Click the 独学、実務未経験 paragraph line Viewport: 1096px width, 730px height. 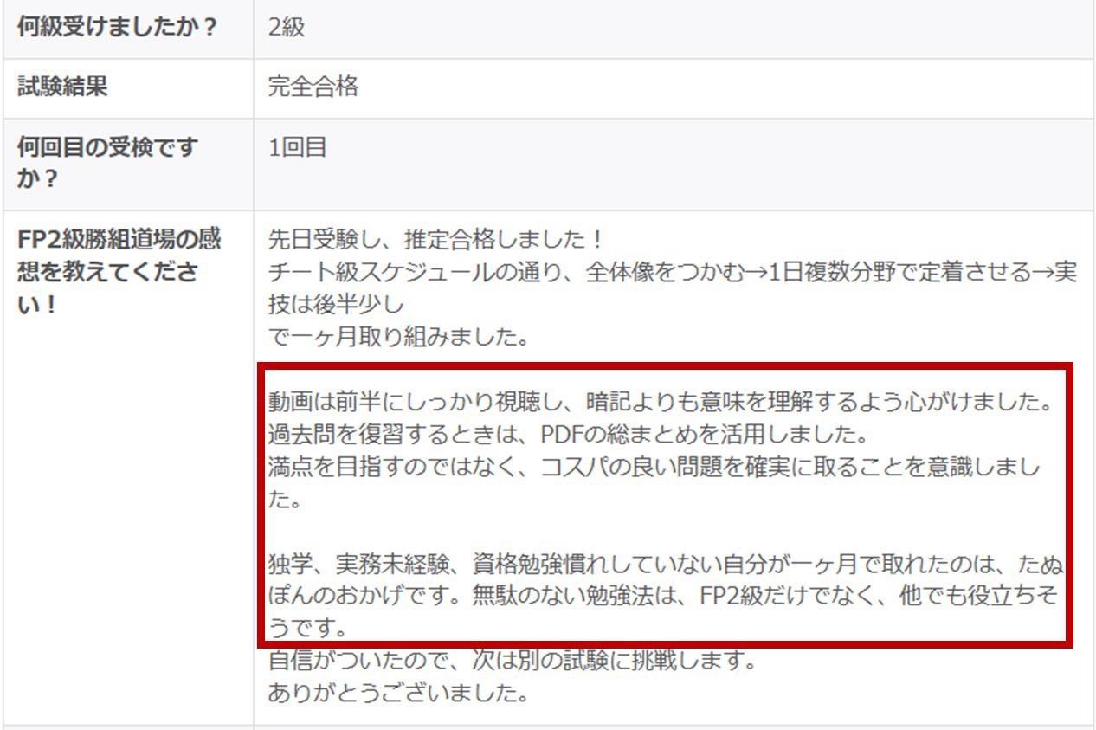coord(667,565)
